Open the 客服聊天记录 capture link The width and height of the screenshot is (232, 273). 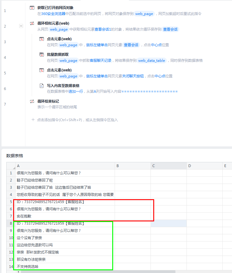click(x=101, y=61)
